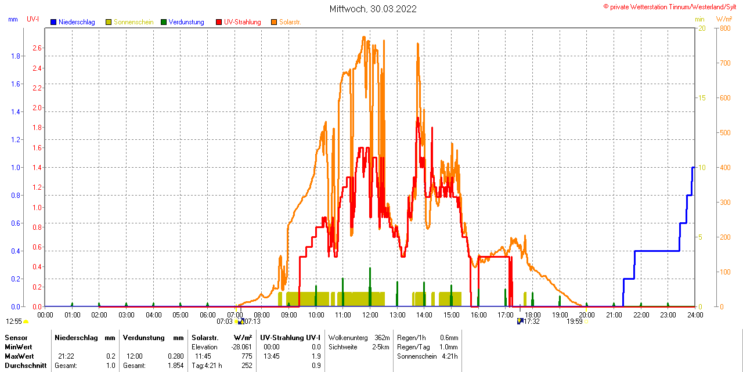Click the Regen/1h value 0.6mm
The width and height of the screenshot is (743, 372).
[448, 337]
